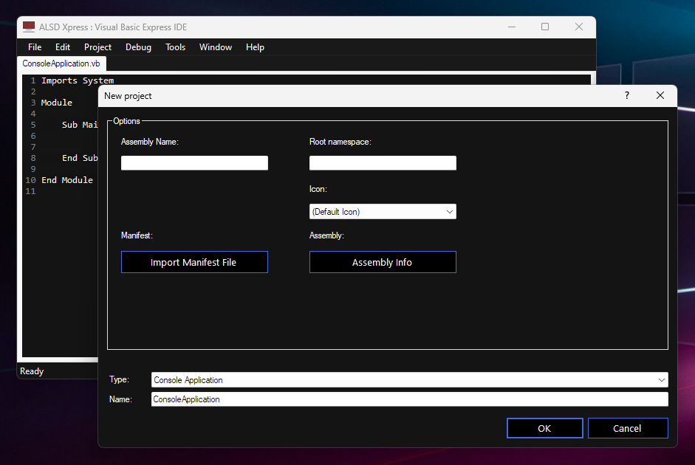The width and height of the screenshot is (695, 465).
Task: Switch to the ConsoleApplication.vb tab
Action: tap(61, 63)
